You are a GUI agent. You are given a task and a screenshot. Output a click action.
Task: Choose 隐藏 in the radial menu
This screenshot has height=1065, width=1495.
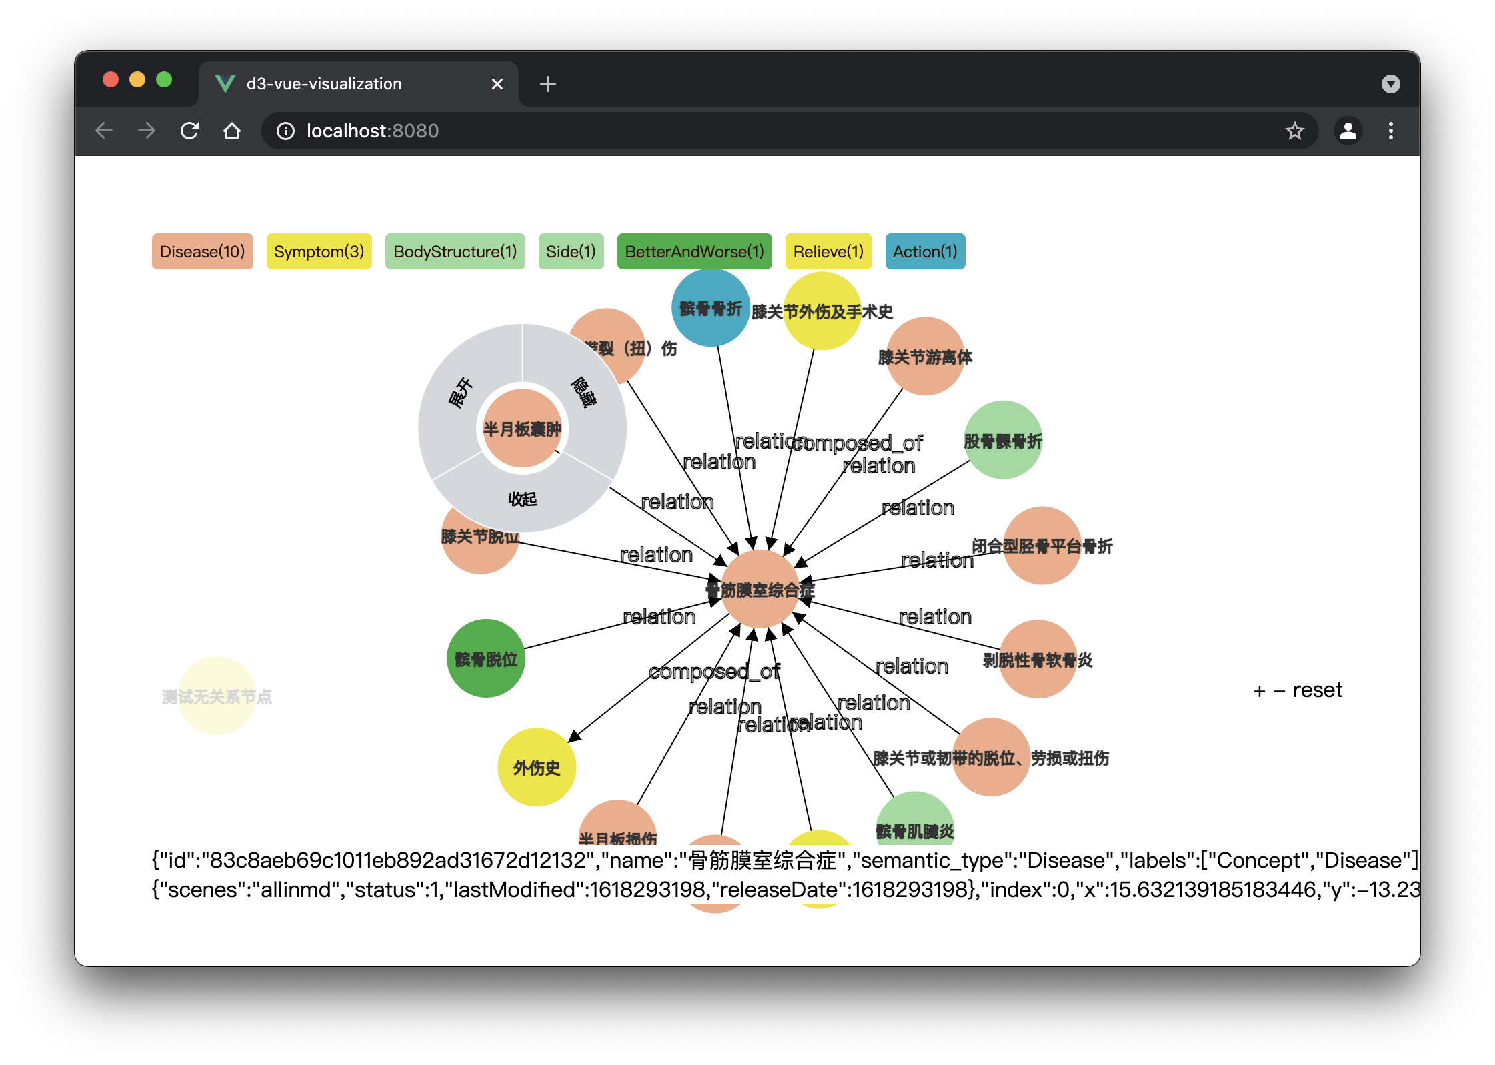584,392
